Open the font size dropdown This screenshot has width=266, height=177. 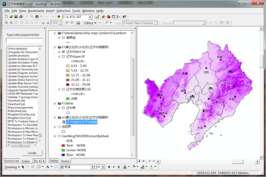103,167
